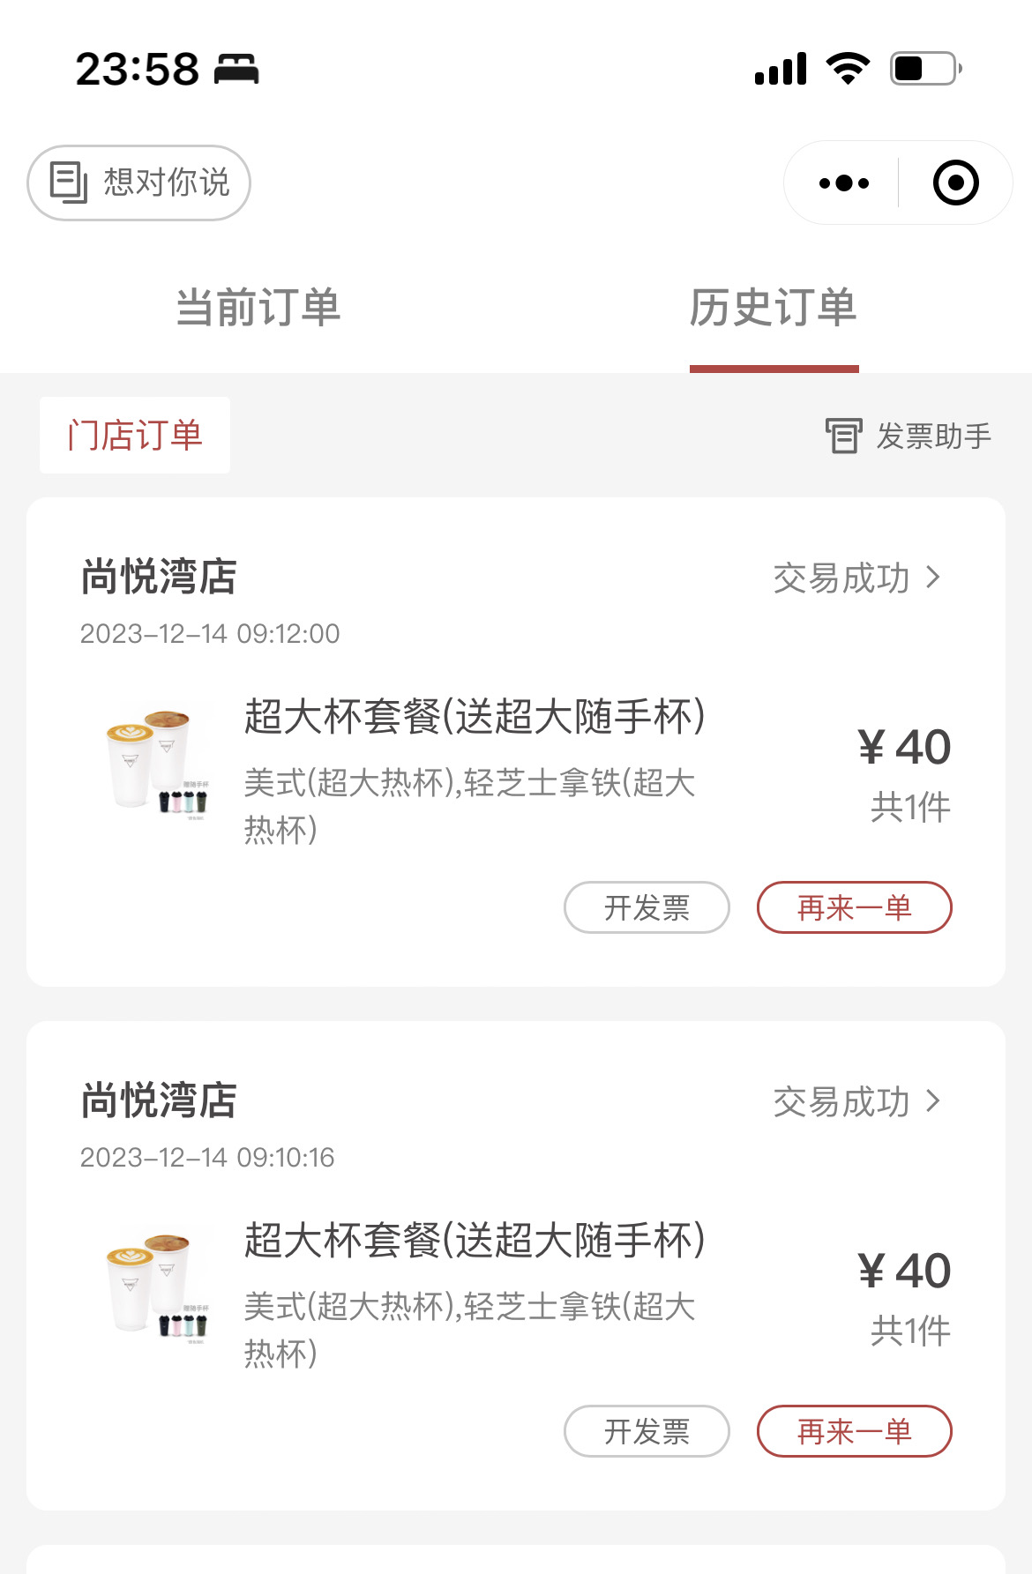Tap the mini program close target icon

[x=955, y=183]
